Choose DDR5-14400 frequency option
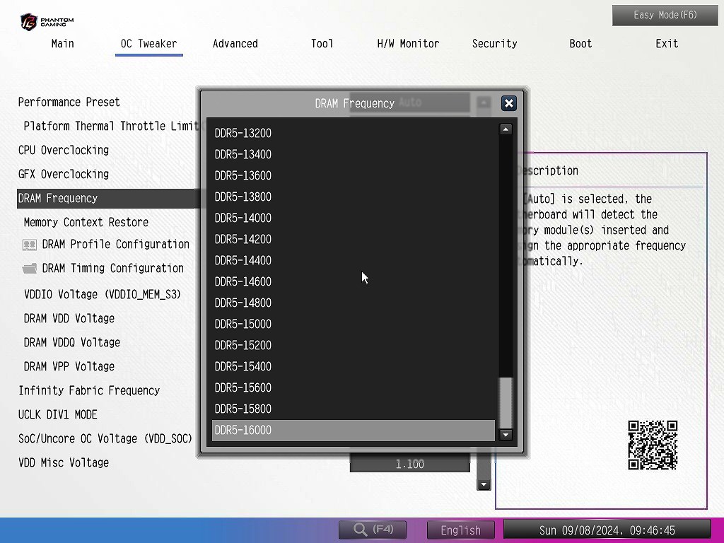This screenshot has height=543, width=724. point(353,260)
